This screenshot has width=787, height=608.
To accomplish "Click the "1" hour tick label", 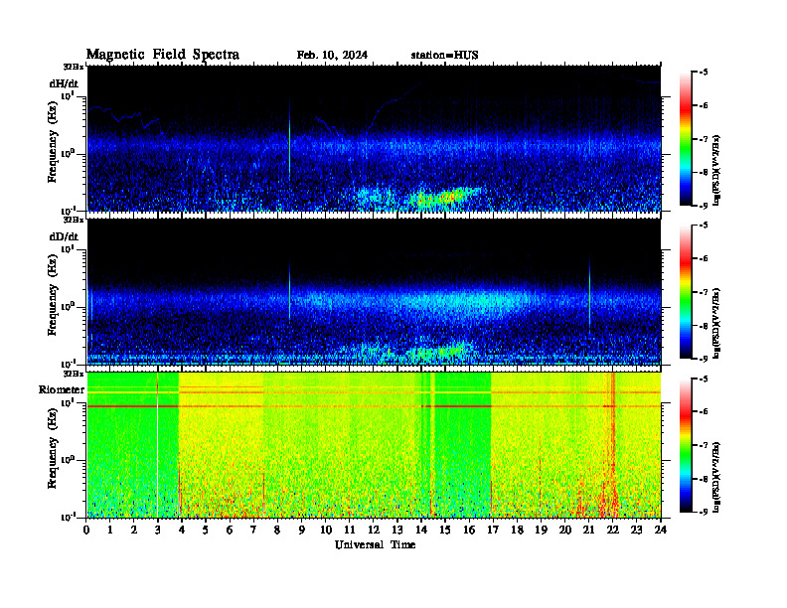I will (110, 530).
